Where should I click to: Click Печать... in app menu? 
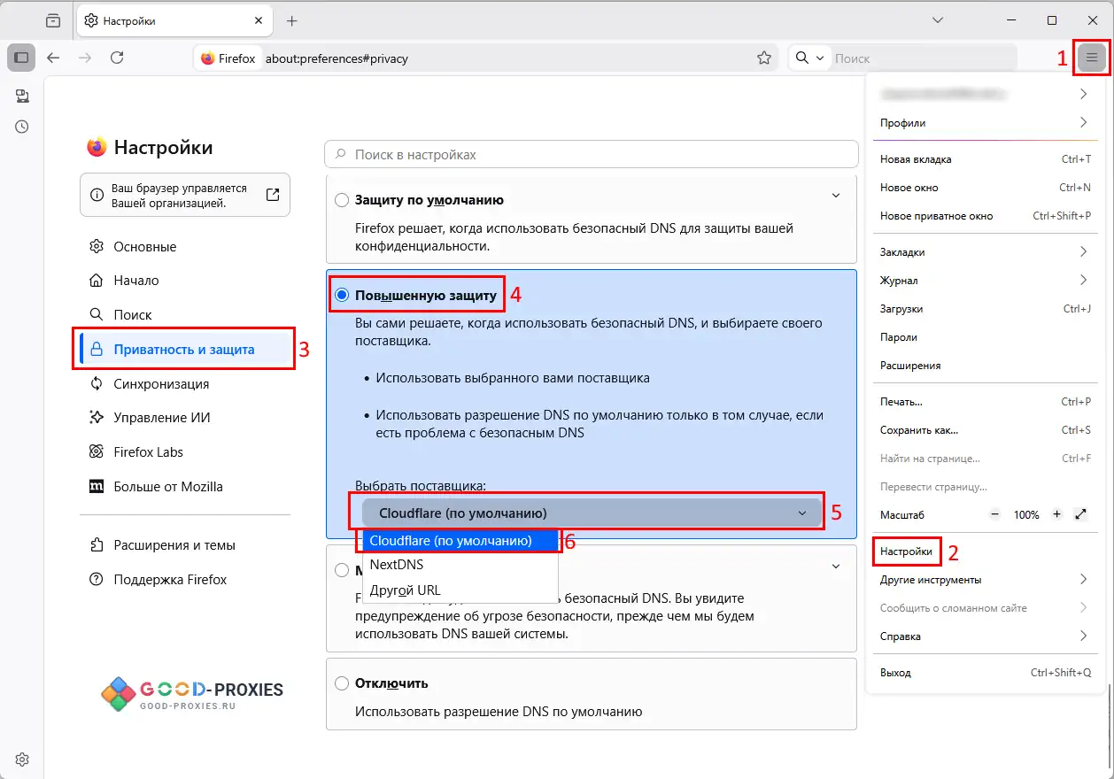pos(986,402)
